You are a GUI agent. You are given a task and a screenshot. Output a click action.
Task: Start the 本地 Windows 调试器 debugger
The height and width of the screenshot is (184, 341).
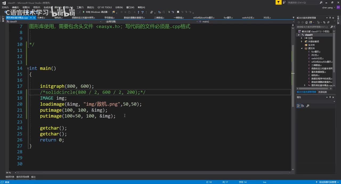[x=95, y=12]
